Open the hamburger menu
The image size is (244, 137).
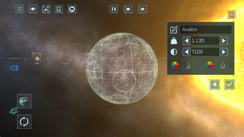pyautogui.click(x=19, y=9)
